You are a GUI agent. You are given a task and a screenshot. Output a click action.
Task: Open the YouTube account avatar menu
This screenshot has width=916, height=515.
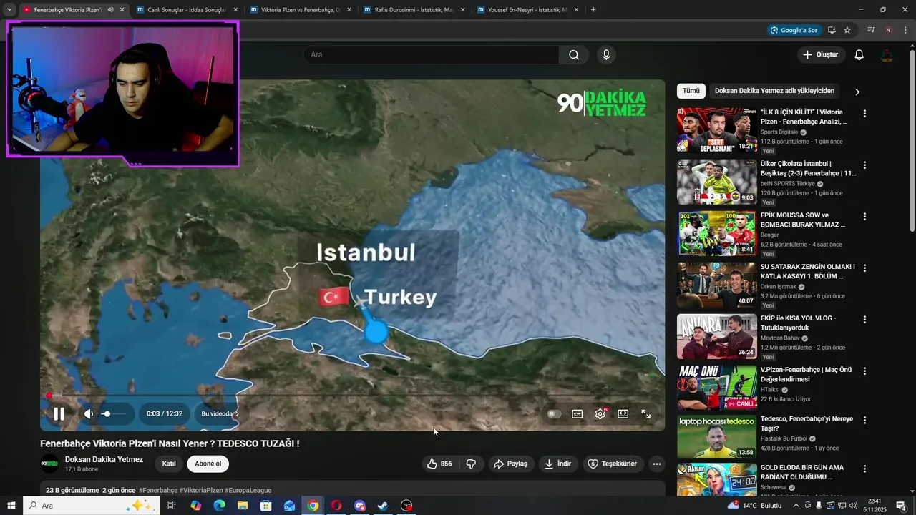coord(887,54)
